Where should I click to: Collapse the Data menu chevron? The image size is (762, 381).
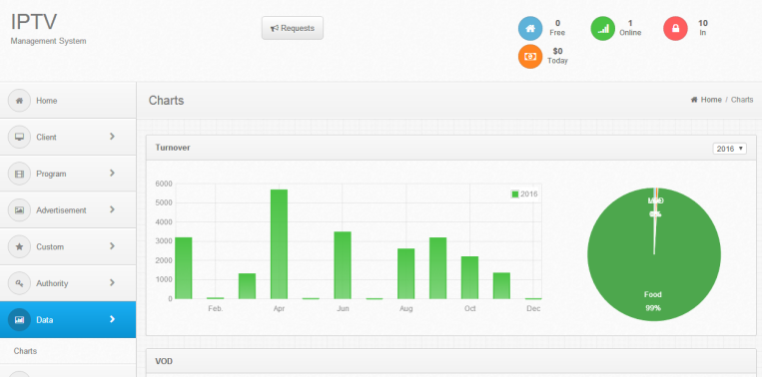112,319
